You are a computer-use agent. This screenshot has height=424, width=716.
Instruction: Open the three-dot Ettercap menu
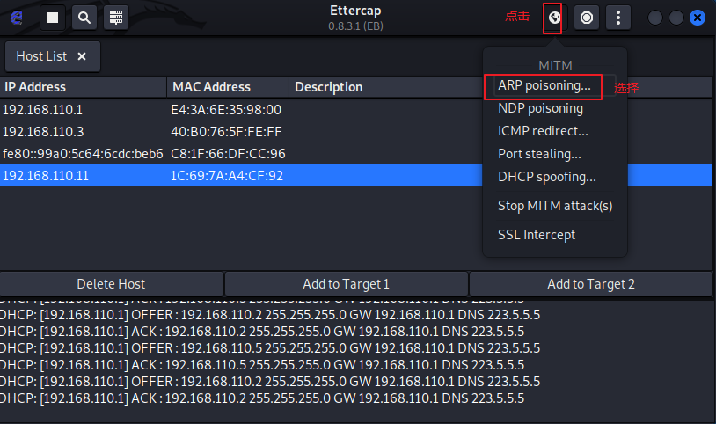(x=618, y=18)
